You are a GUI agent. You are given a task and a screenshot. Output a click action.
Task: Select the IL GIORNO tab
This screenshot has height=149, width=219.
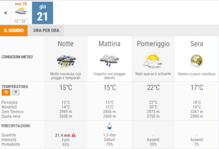point(14,30)
